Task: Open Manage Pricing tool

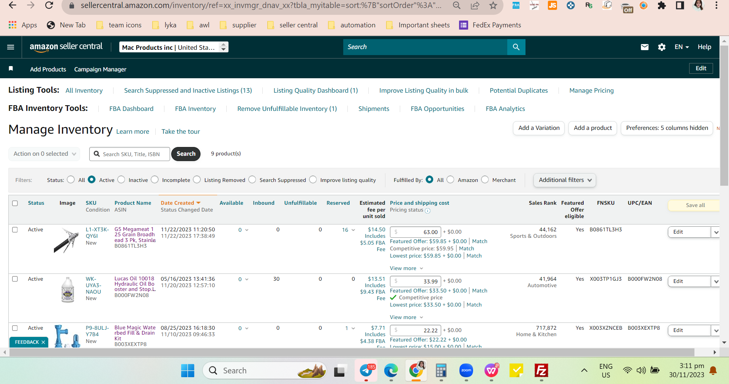Action: point(591,90)
